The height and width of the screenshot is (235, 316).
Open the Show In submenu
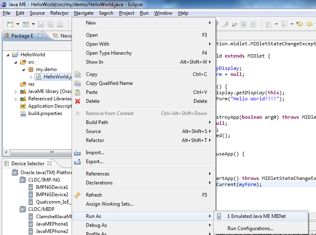tap(144, 62)
